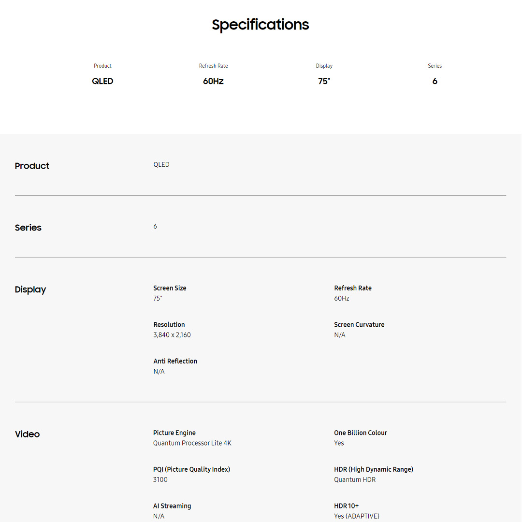Screen dimensions: 522x522
Task: Click the Screen Curvature label
Action: click(359, 325)
